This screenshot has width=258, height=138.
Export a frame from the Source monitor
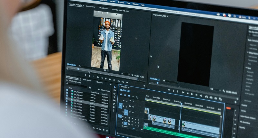(127, 82)
